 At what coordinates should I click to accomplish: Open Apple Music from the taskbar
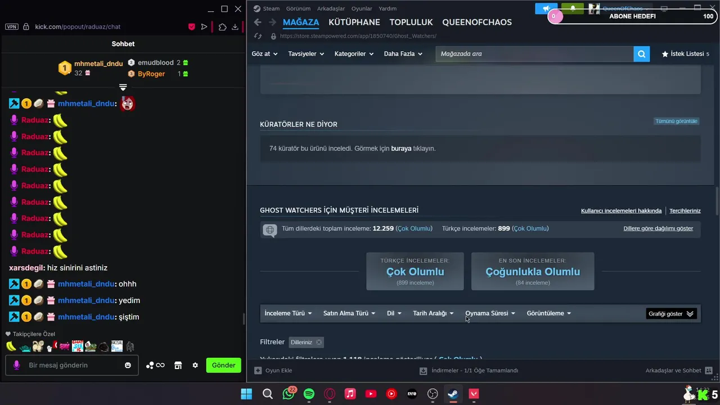point(350,394)
